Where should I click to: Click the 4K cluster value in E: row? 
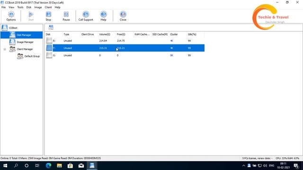[x=171, y=41]
